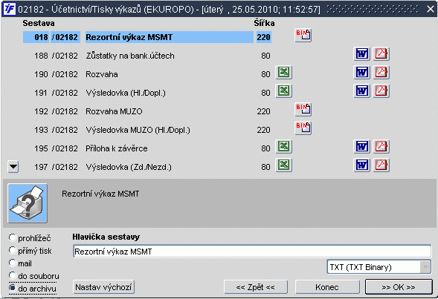Click PDF icon for Výsledovka (Zd./Nezd.)
The image size is (438, 299).
(x=381, y=165)
